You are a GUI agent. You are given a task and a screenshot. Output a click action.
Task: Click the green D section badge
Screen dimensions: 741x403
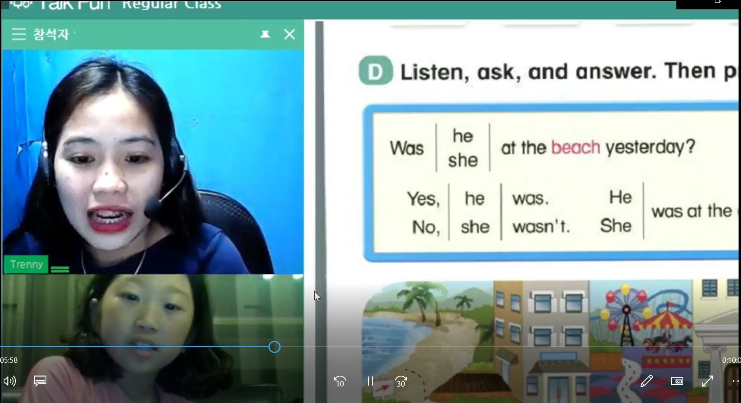[x=375, y=72]
